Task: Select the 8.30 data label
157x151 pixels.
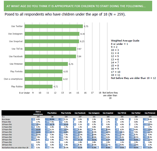Action: tap(82, 34)
